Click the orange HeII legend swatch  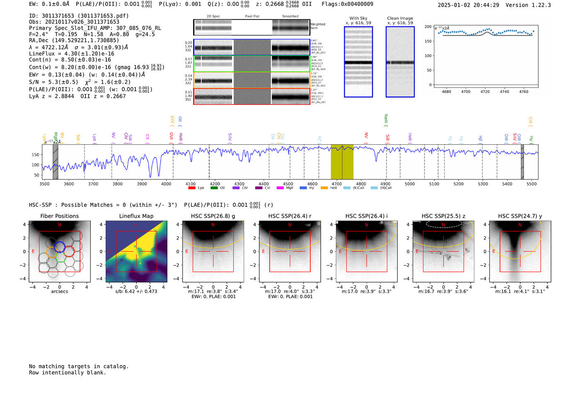(x=324, y=188)
